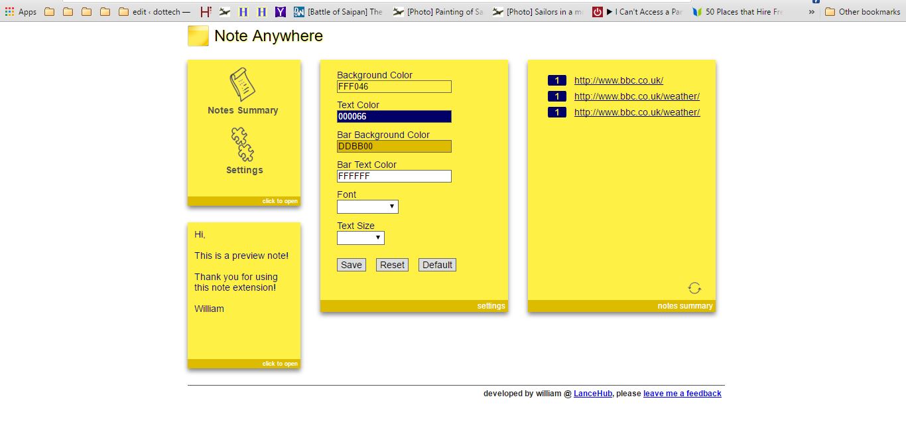Follow the 'leave me a feedback' link
This screenshot has height=448, width=906.
(682, 394)
